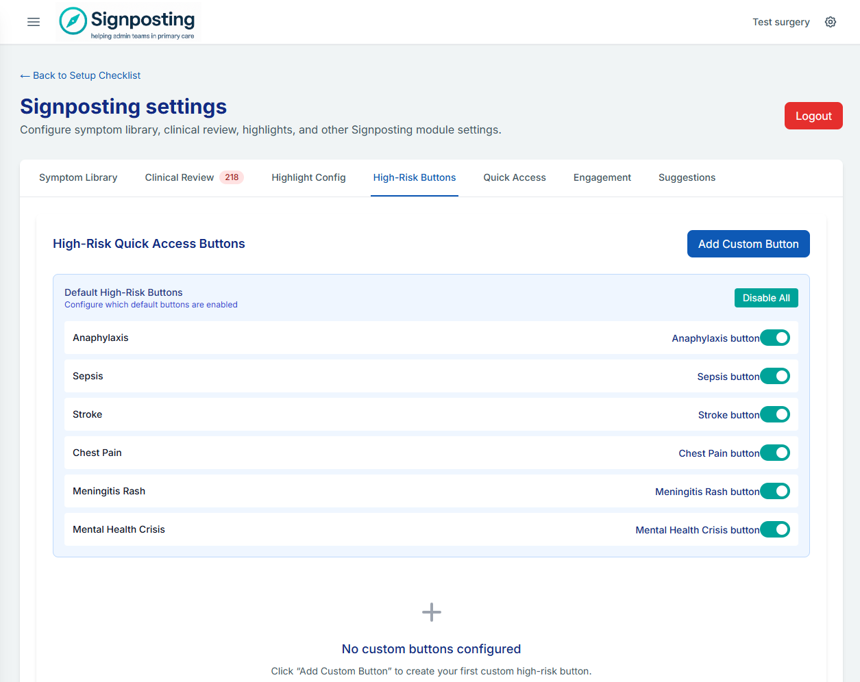This screenshot has height=682, width=860.
Task: Click the plus icon for custom buttons
Action: [431, 612]
